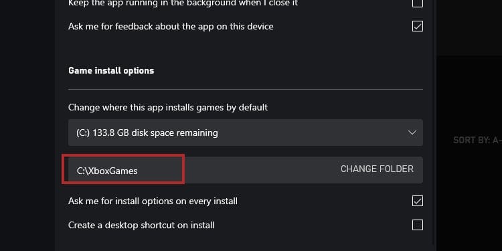Click the create a desktop shortcut label text
Viewport: 502px width, 251px height.
point(141,225)
